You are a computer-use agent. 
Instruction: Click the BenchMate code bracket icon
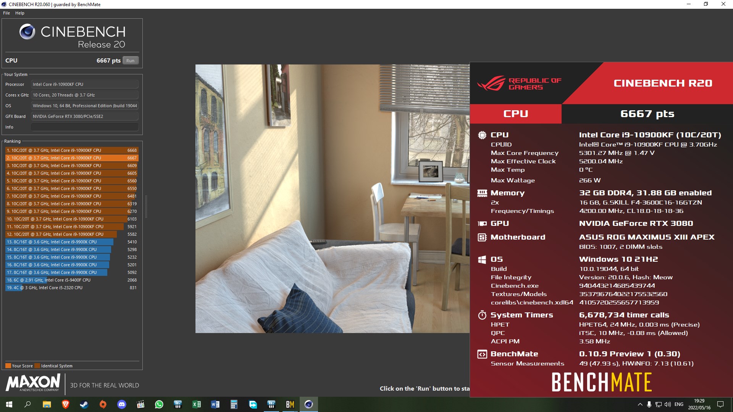coord(482,354)
